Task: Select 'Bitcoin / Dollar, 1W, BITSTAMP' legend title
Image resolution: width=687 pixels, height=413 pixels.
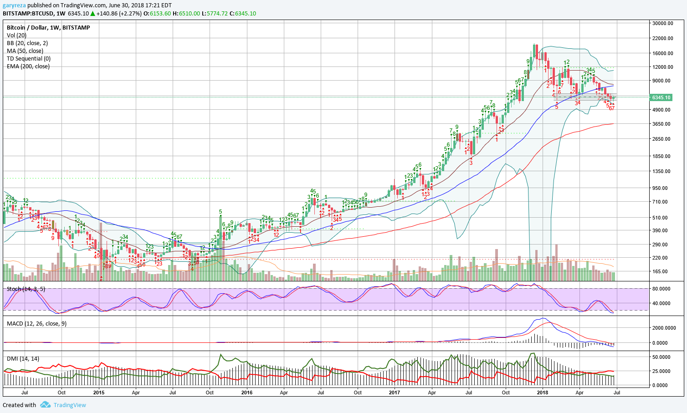Action: [x=48, y=28]
